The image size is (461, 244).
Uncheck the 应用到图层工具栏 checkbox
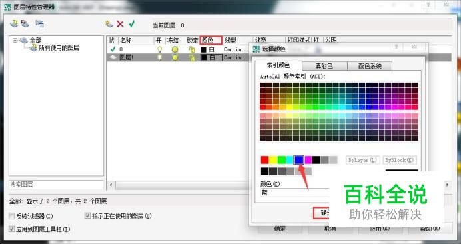click(x=12, y=229)
